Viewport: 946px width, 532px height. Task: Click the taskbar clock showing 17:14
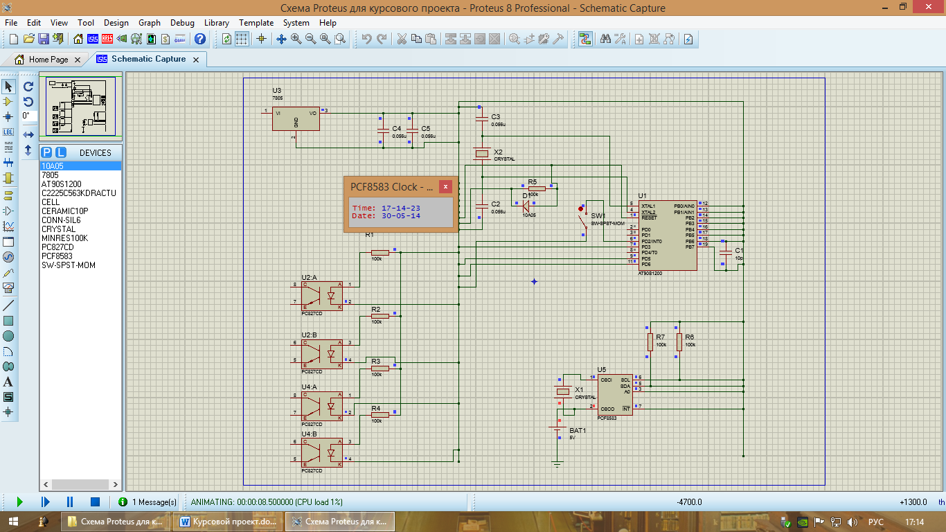(915, 522)
